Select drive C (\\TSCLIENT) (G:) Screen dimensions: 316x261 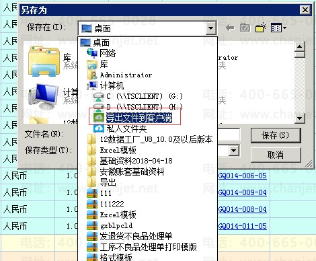coord(138,96)
